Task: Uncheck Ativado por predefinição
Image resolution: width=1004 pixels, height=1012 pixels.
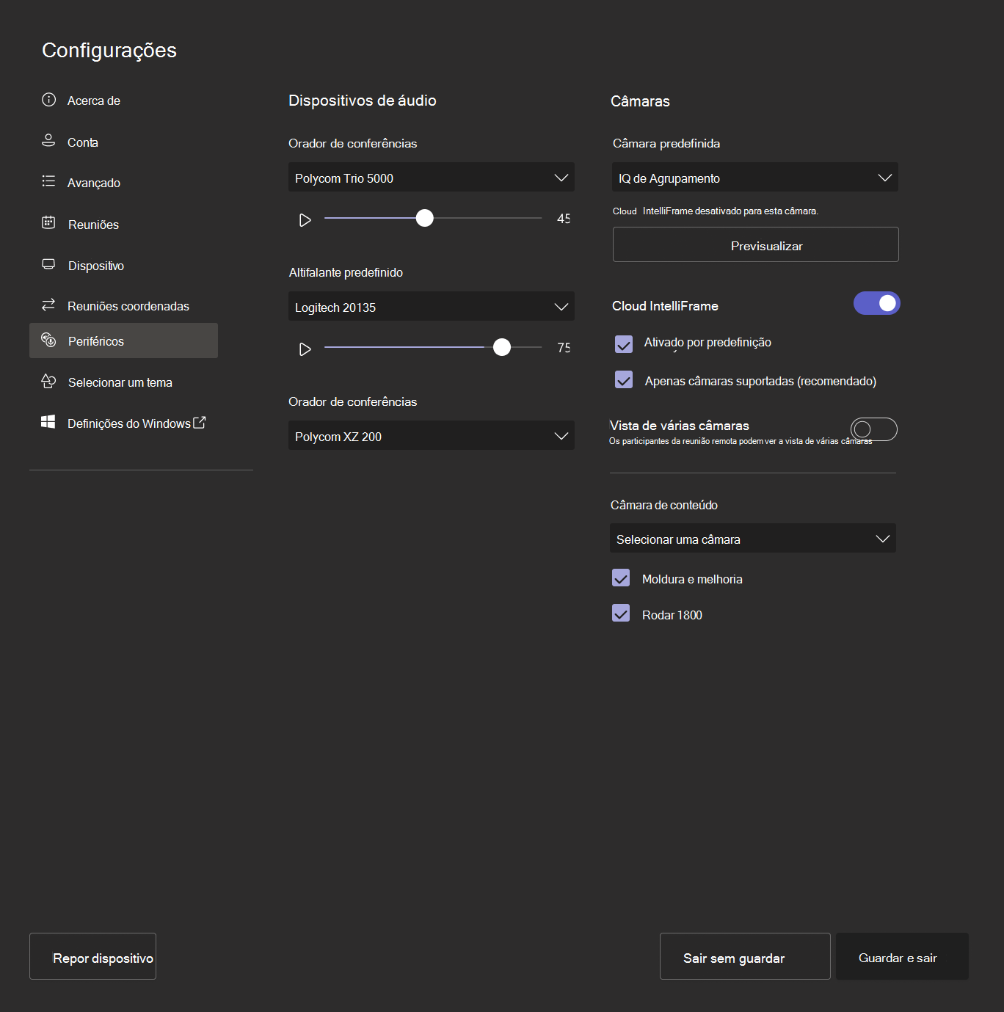Action: pos(624,343)
